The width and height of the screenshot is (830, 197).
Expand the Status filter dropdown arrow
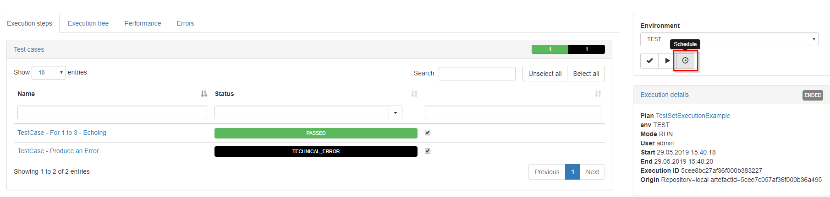pyautogui.click(x=396, y=112)
